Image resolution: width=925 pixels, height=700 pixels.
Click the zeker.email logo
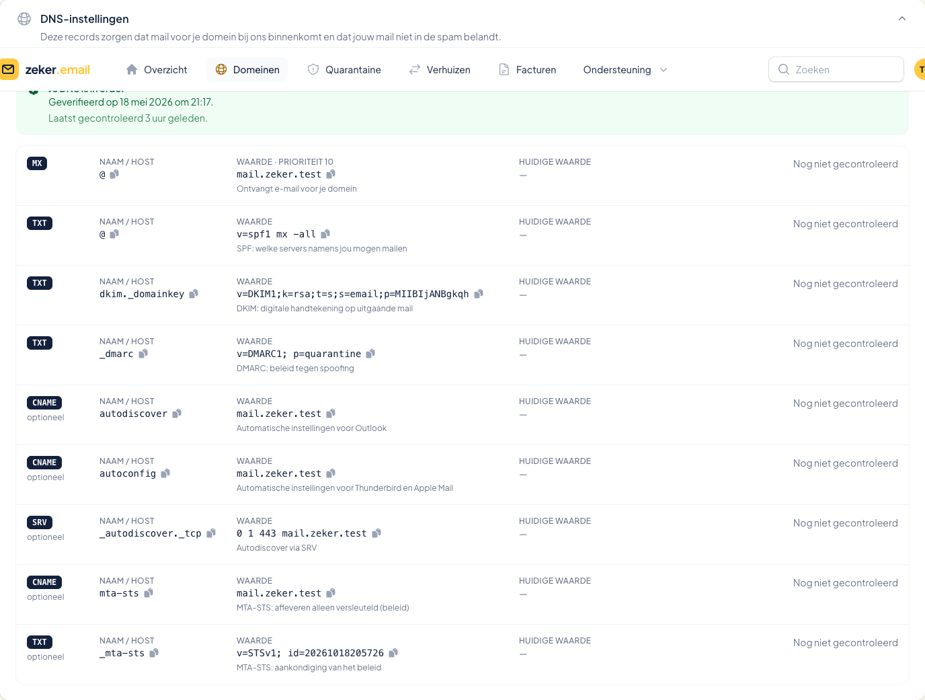[x=45, y=69]
